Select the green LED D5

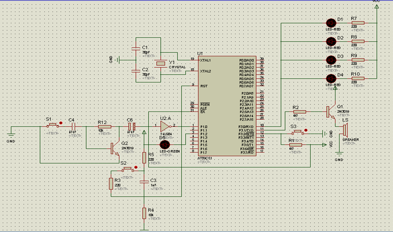tap(165, 145)
